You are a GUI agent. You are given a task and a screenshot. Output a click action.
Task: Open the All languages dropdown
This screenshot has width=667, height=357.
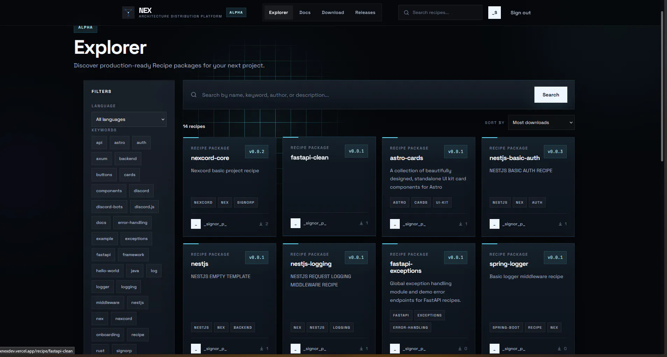(129, 119)
